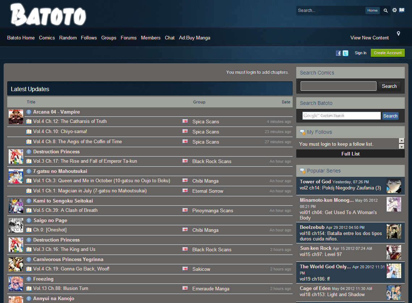Click the flag icon on Vol.4 Ch.8 row
The height and width of the screenshot is (303, 412).
pos(185,141)
